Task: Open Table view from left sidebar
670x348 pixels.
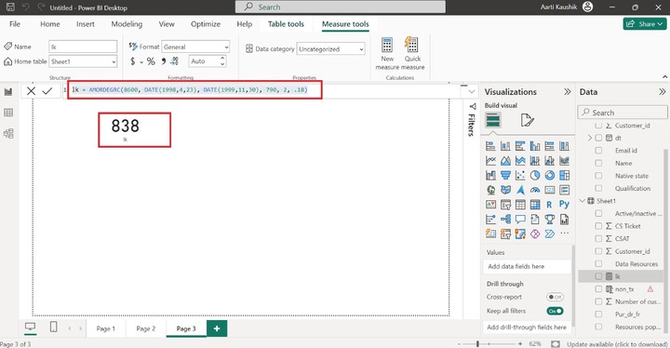Action: pos(8,113)
